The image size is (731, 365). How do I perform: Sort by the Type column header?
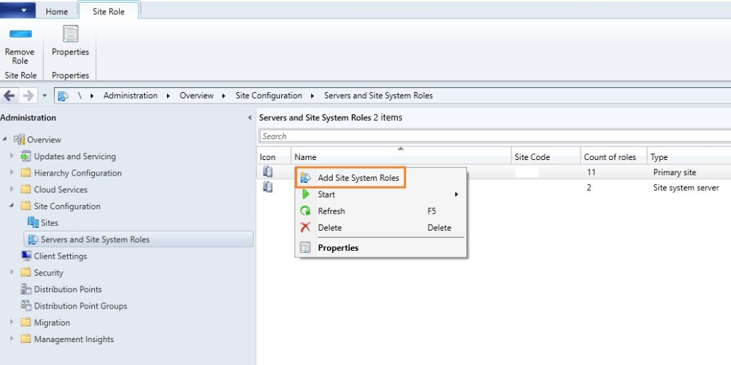689,157
